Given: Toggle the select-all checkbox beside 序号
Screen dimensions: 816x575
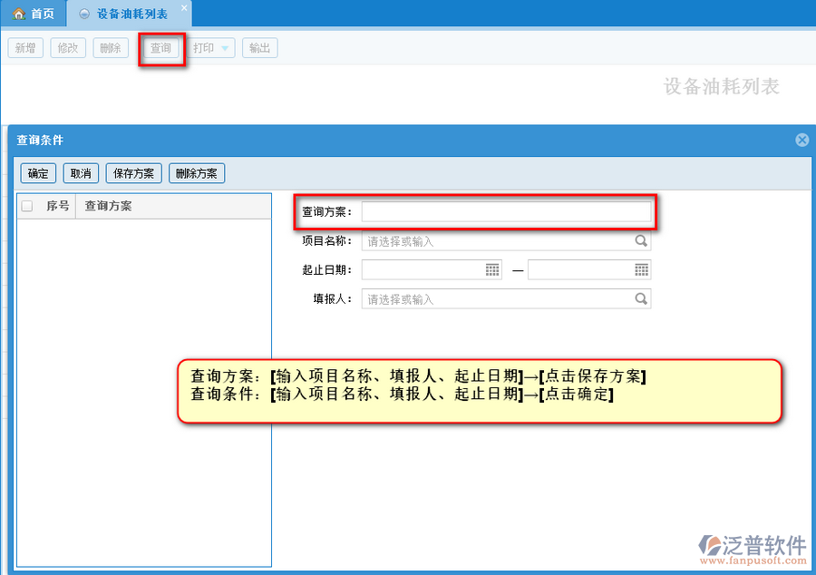Looking at the screenshot, I should pos(27,206).
